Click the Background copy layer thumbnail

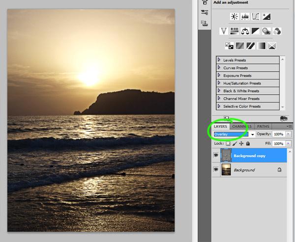point(227,156)
